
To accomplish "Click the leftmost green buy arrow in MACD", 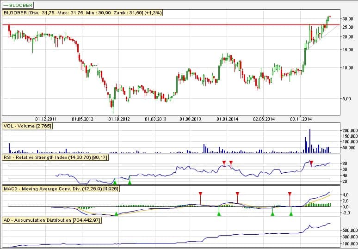I will pos(116,213).
